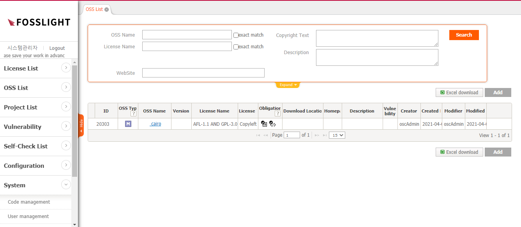This screenshot has width=521, height=227.
Task: Sort by the Creator column header
Action: point(409,111)
